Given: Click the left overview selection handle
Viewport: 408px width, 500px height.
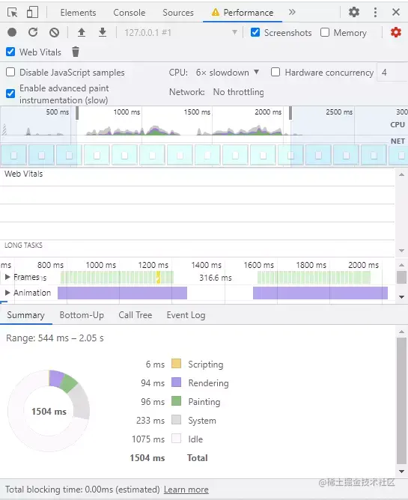Looking at the screenshot, I should [x=77, y=114].
